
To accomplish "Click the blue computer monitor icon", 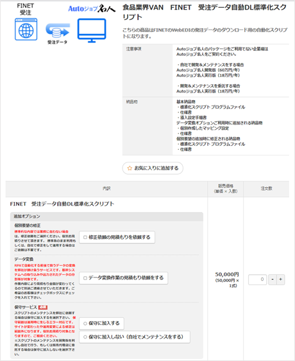I will (x=92, y=30).
